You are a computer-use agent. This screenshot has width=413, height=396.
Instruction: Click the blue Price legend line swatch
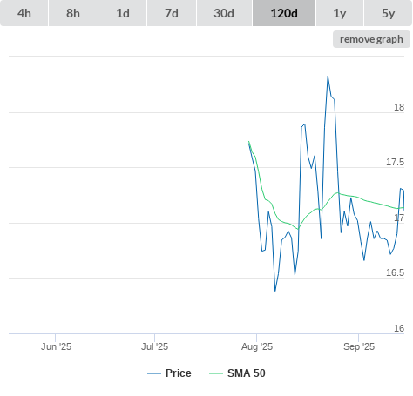click(x=154, y=373)
